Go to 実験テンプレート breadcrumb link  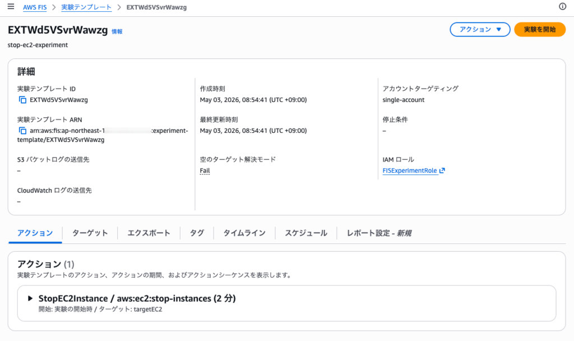point(86,7)
